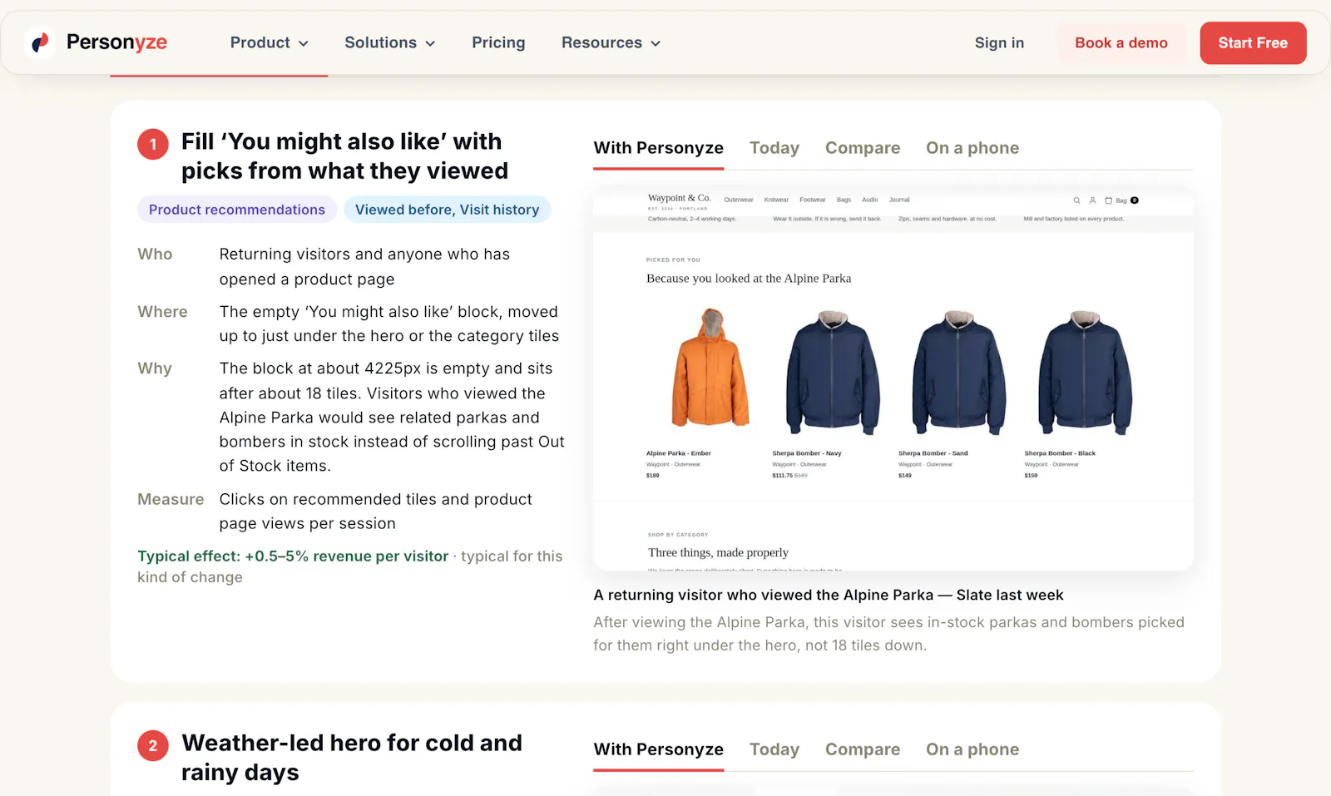Click the Product recommendations tag

[x=237, y=210]
